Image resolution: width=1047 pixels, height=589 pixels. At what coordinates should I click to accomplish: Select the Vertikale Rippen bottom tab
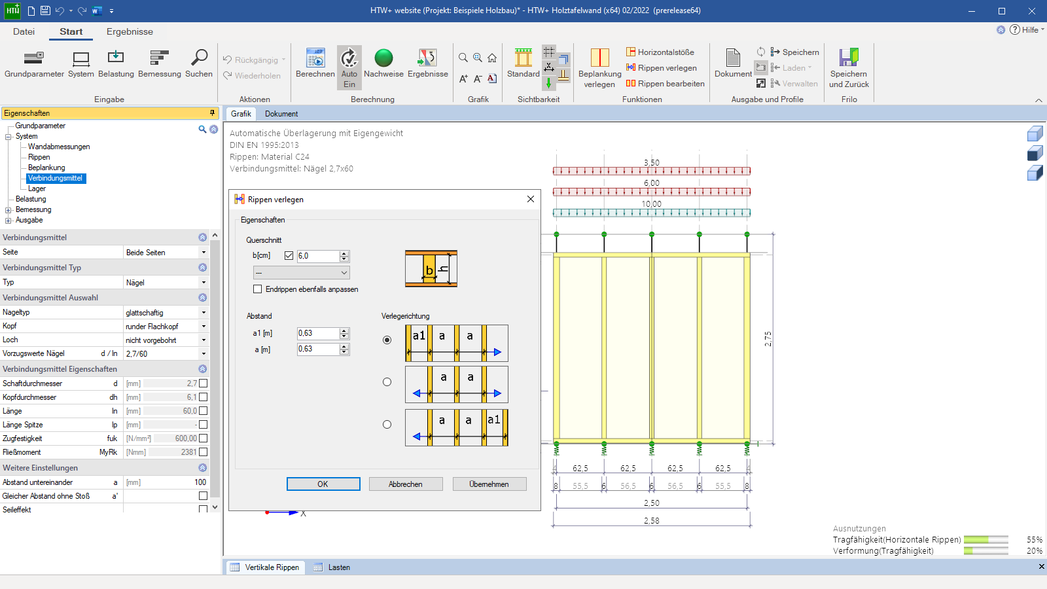(265, 567)
